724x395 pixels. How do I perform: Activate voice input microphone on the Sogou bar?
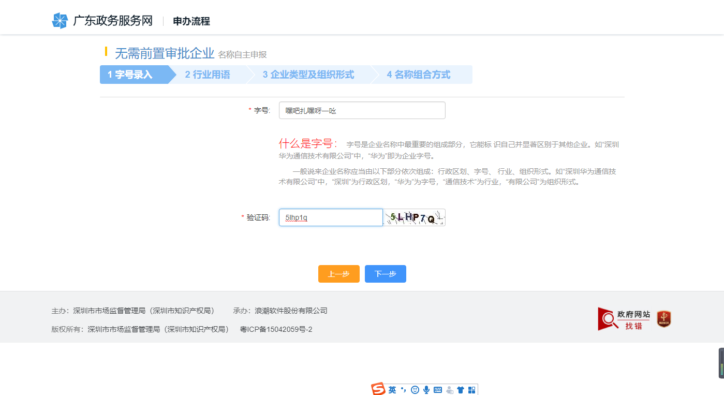[426, 389]
